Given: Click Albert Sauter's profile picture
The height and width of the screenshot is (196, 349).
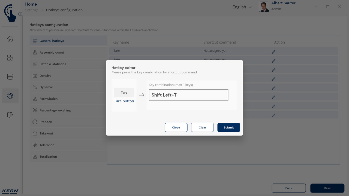Looking at the screenshot, I should (264, 7).
